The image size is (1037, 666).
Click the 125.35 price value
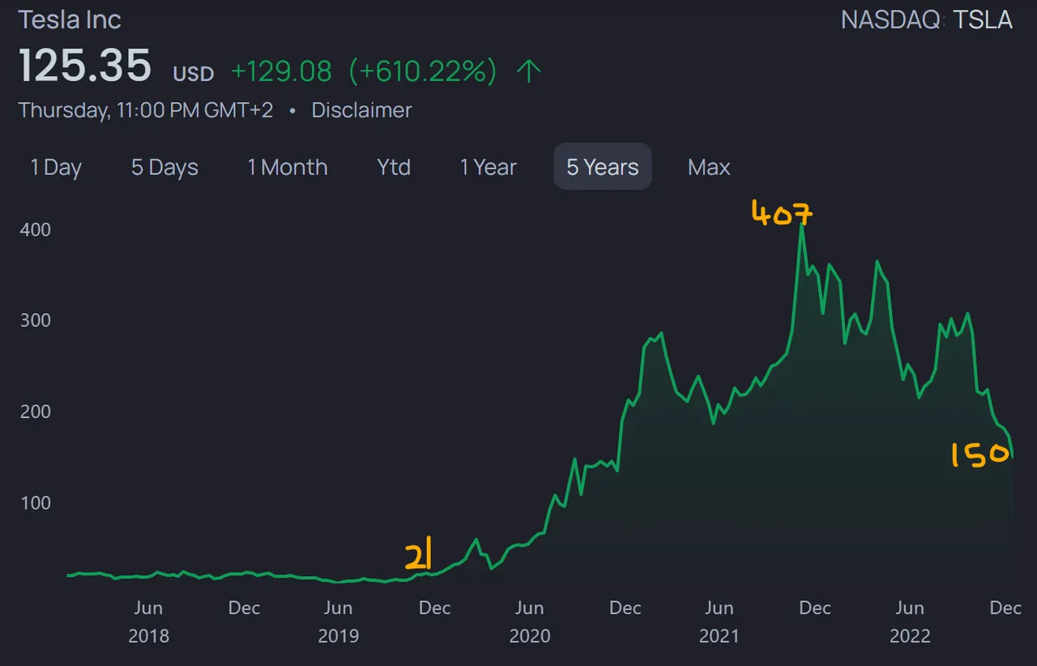click(85, 66)
